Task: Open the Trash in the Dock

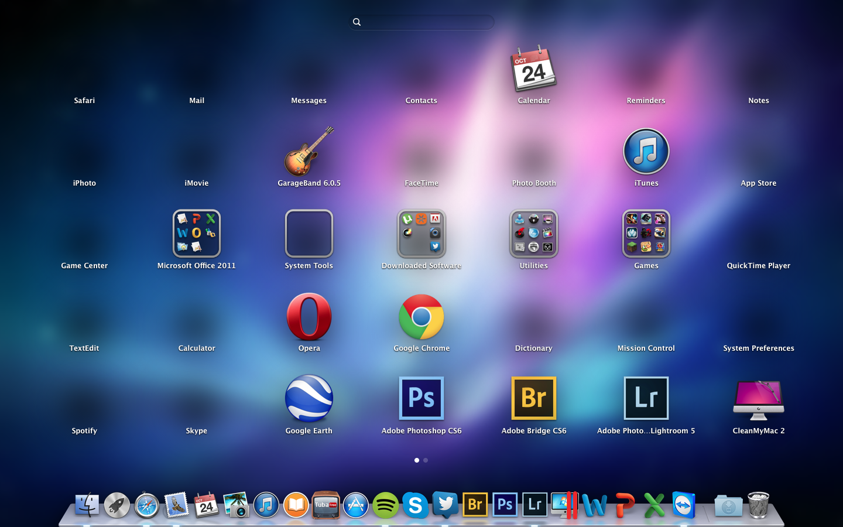Action: coord(758,505)
